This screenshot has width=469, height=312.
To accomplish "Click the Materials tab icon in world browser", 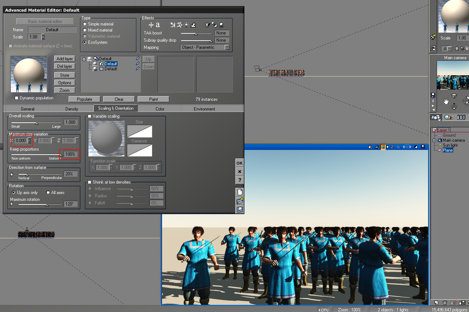I will (448, 117).
